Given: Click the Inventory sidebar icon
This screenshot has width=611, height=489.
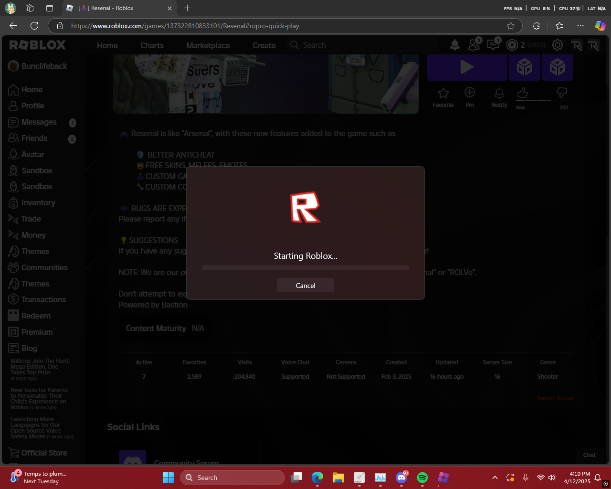Looking at the screenshot, I should [13, 203].
